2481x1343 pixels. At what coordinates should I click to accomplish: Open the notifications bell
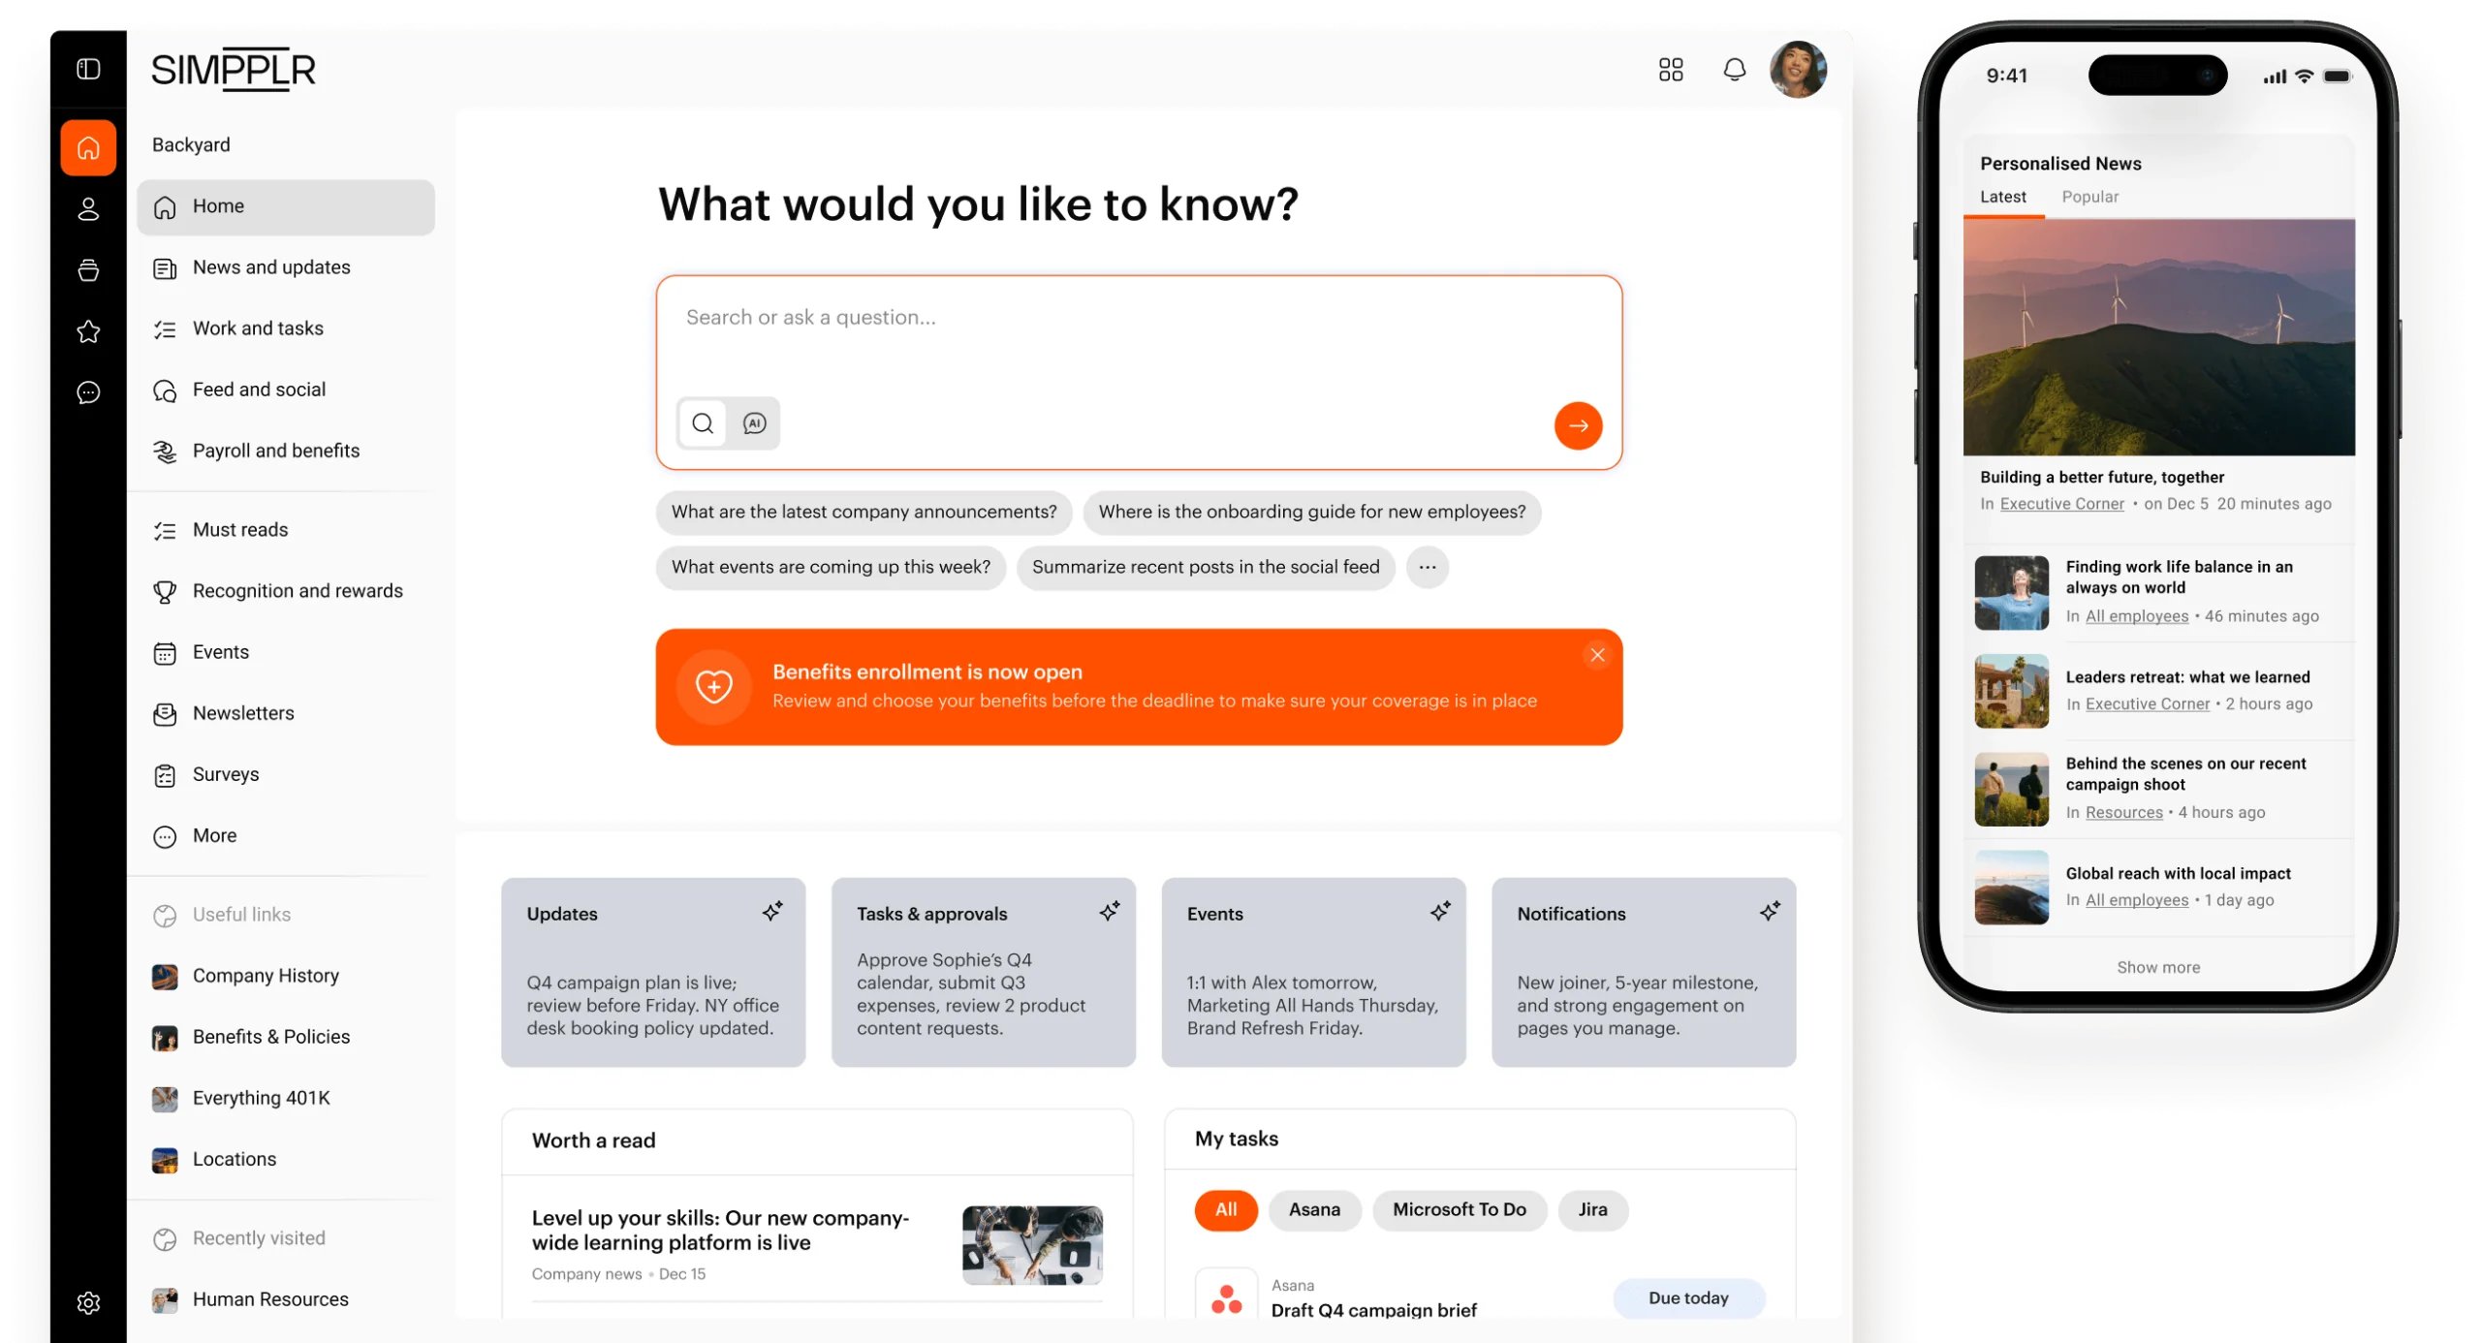(1734, 69)
